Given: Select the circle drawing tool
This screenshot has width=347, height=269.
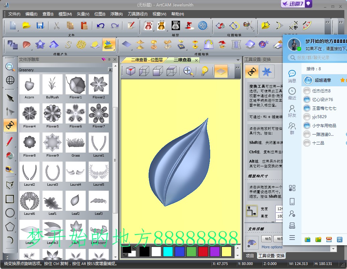Looking at the screenshot, I should 10,213.
